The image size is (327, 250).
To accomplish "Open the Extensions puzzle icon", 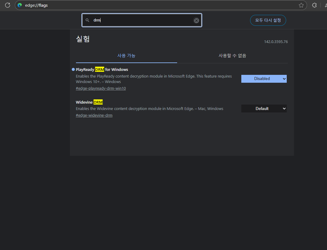I will point(314,5).
